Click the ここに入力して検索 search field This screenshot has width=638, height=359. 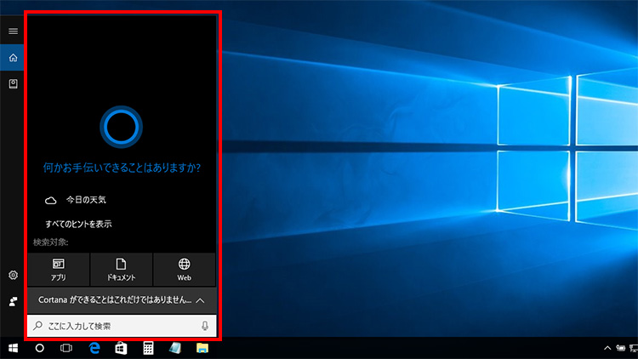click(x=111, y=326)
